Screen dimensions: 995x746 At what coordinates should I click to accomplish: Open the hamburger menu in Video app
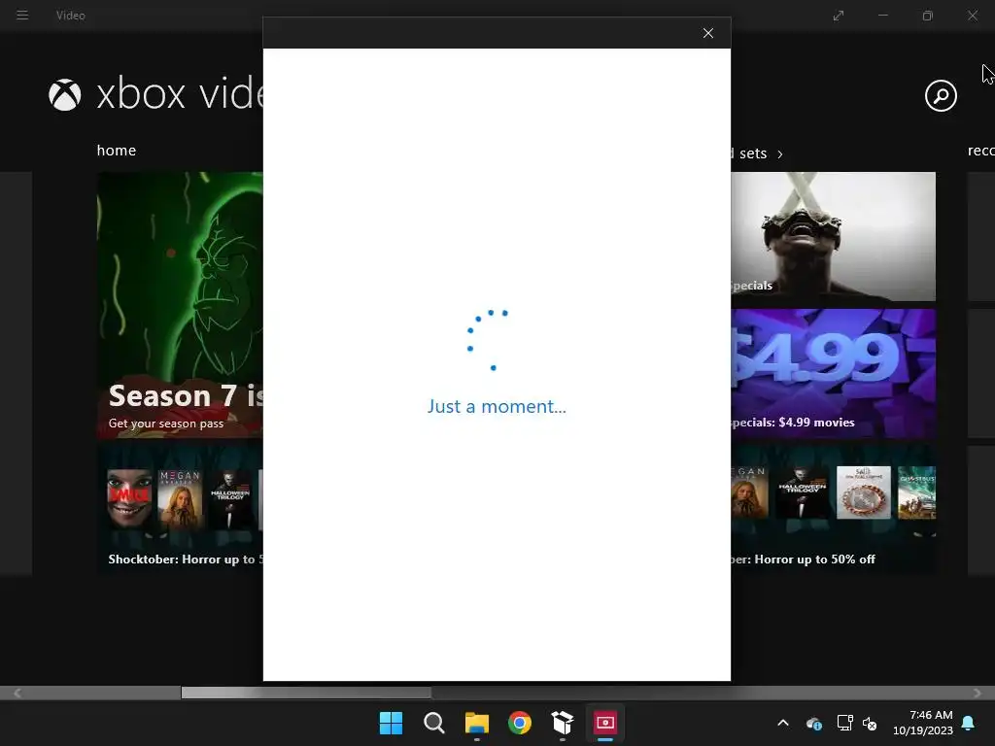click(x=22, y=16)
